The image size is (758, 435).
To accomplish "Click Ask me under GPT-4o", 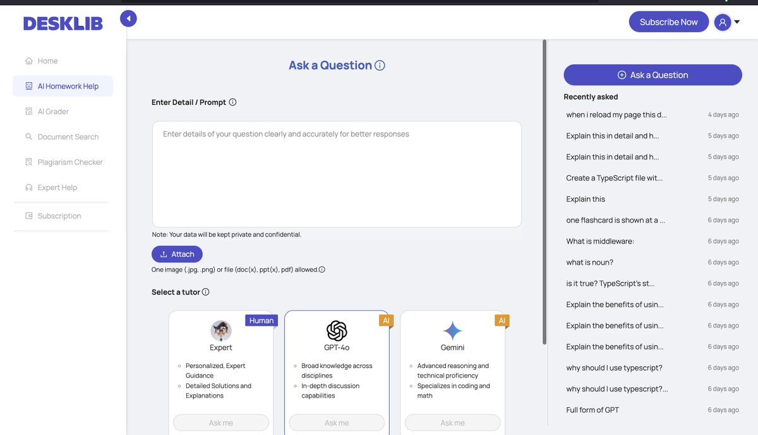I will [x=337, y=422].
